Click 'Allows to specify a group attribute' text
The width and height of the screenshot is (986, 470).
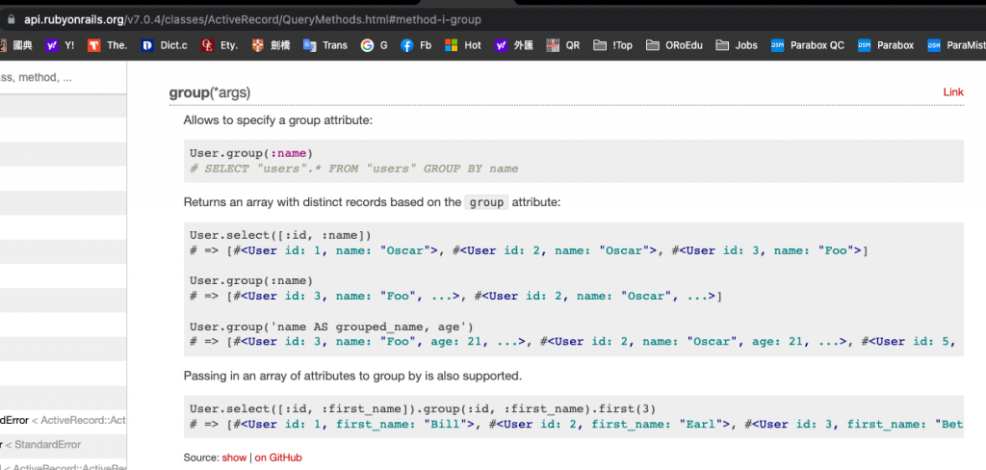click(278, 120)
